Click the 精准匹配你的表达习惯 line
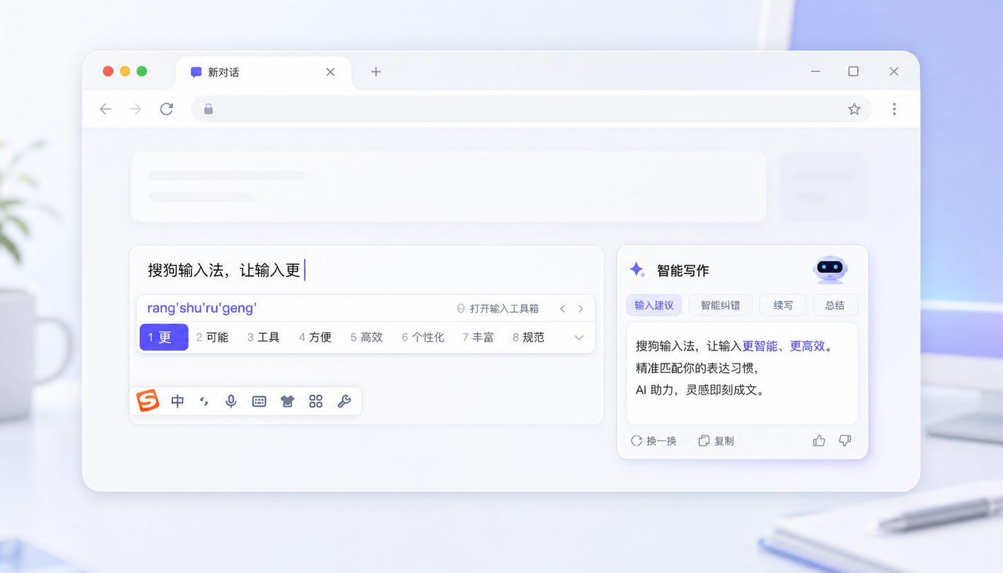1003x573 pixels. [697, 368]
